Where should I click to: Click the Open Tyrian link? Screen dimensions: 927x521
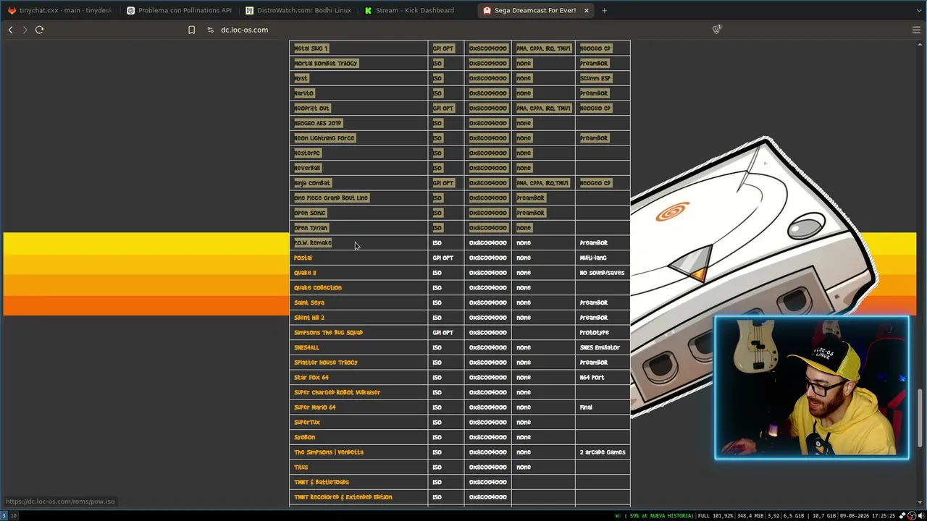pyautogui.click(x=311, y=228)
